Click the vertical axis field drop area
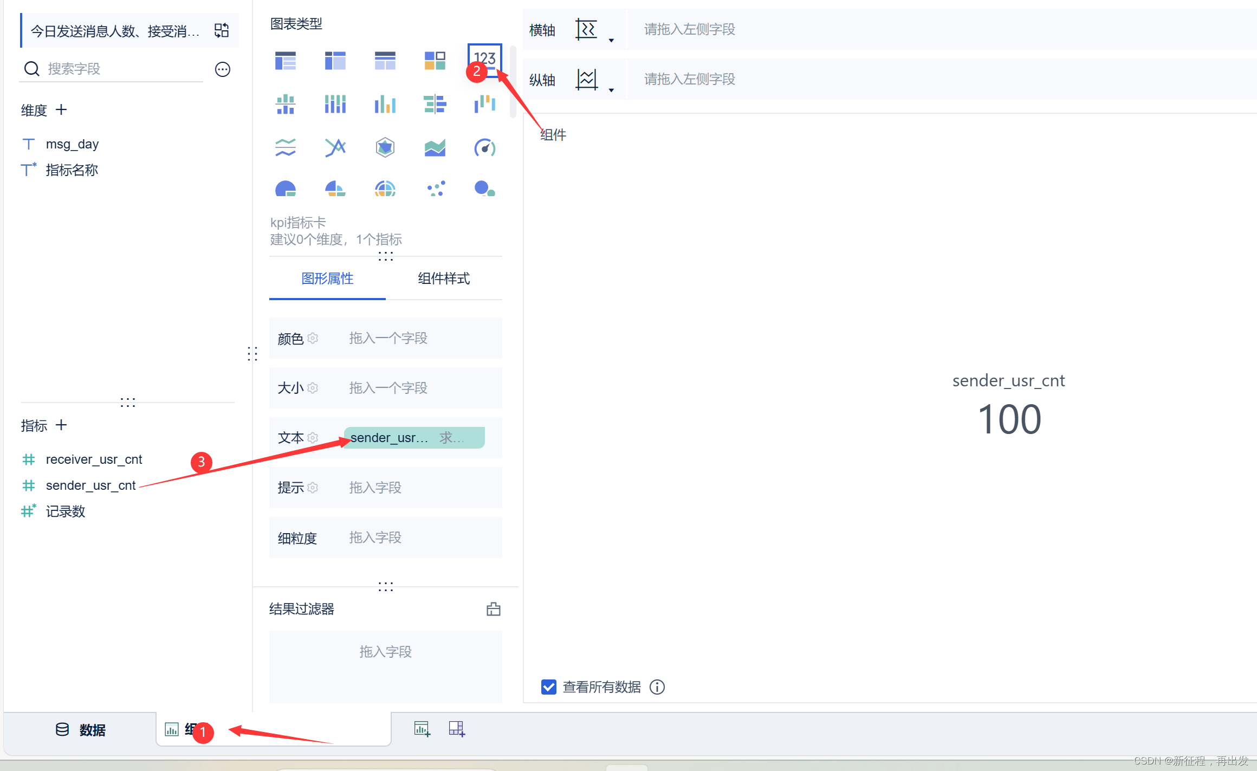The image size is (1257, 771). click(x=942, y=79)
